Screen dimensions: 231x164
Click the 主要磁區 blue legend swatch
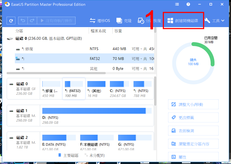(60, 155)
